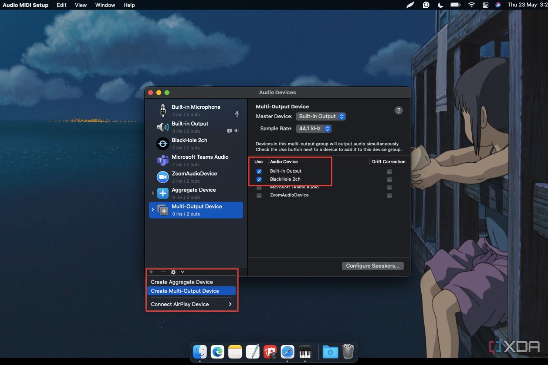Click the Configure Speakers button
Image resolution: width=548 pixels, height=365 pixels.
coord(373,266)
